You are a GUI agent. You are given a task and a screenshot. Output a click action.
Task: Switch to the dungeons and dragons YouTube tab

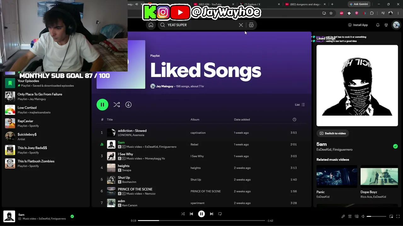305,4
